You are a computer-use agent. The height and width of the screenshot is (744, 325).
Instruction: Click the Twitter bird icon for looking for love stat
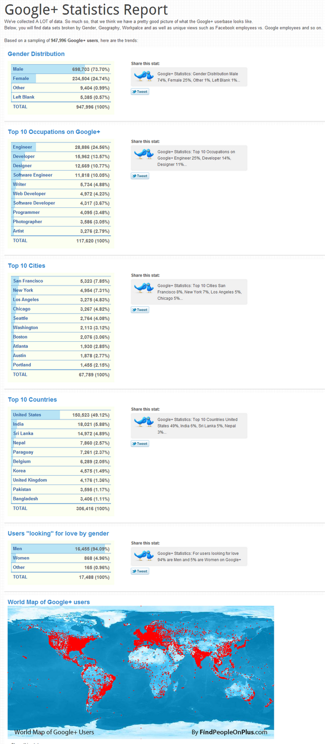click(144, 555)
